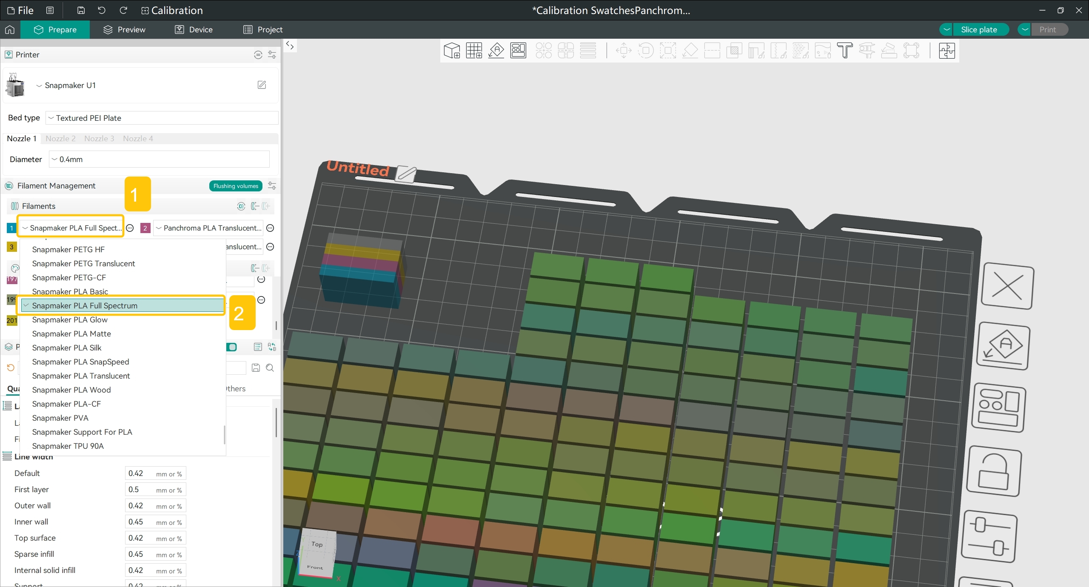Open the Print button dropdown arrow
1089x587 pixels.
[x=1025, y=30]
